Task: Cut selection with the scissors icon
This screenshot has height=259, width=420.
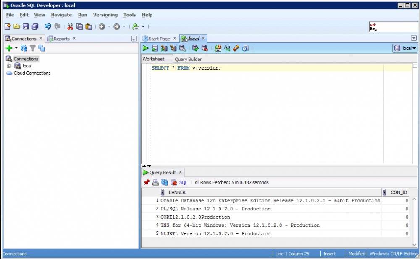Action: [70, 26]
